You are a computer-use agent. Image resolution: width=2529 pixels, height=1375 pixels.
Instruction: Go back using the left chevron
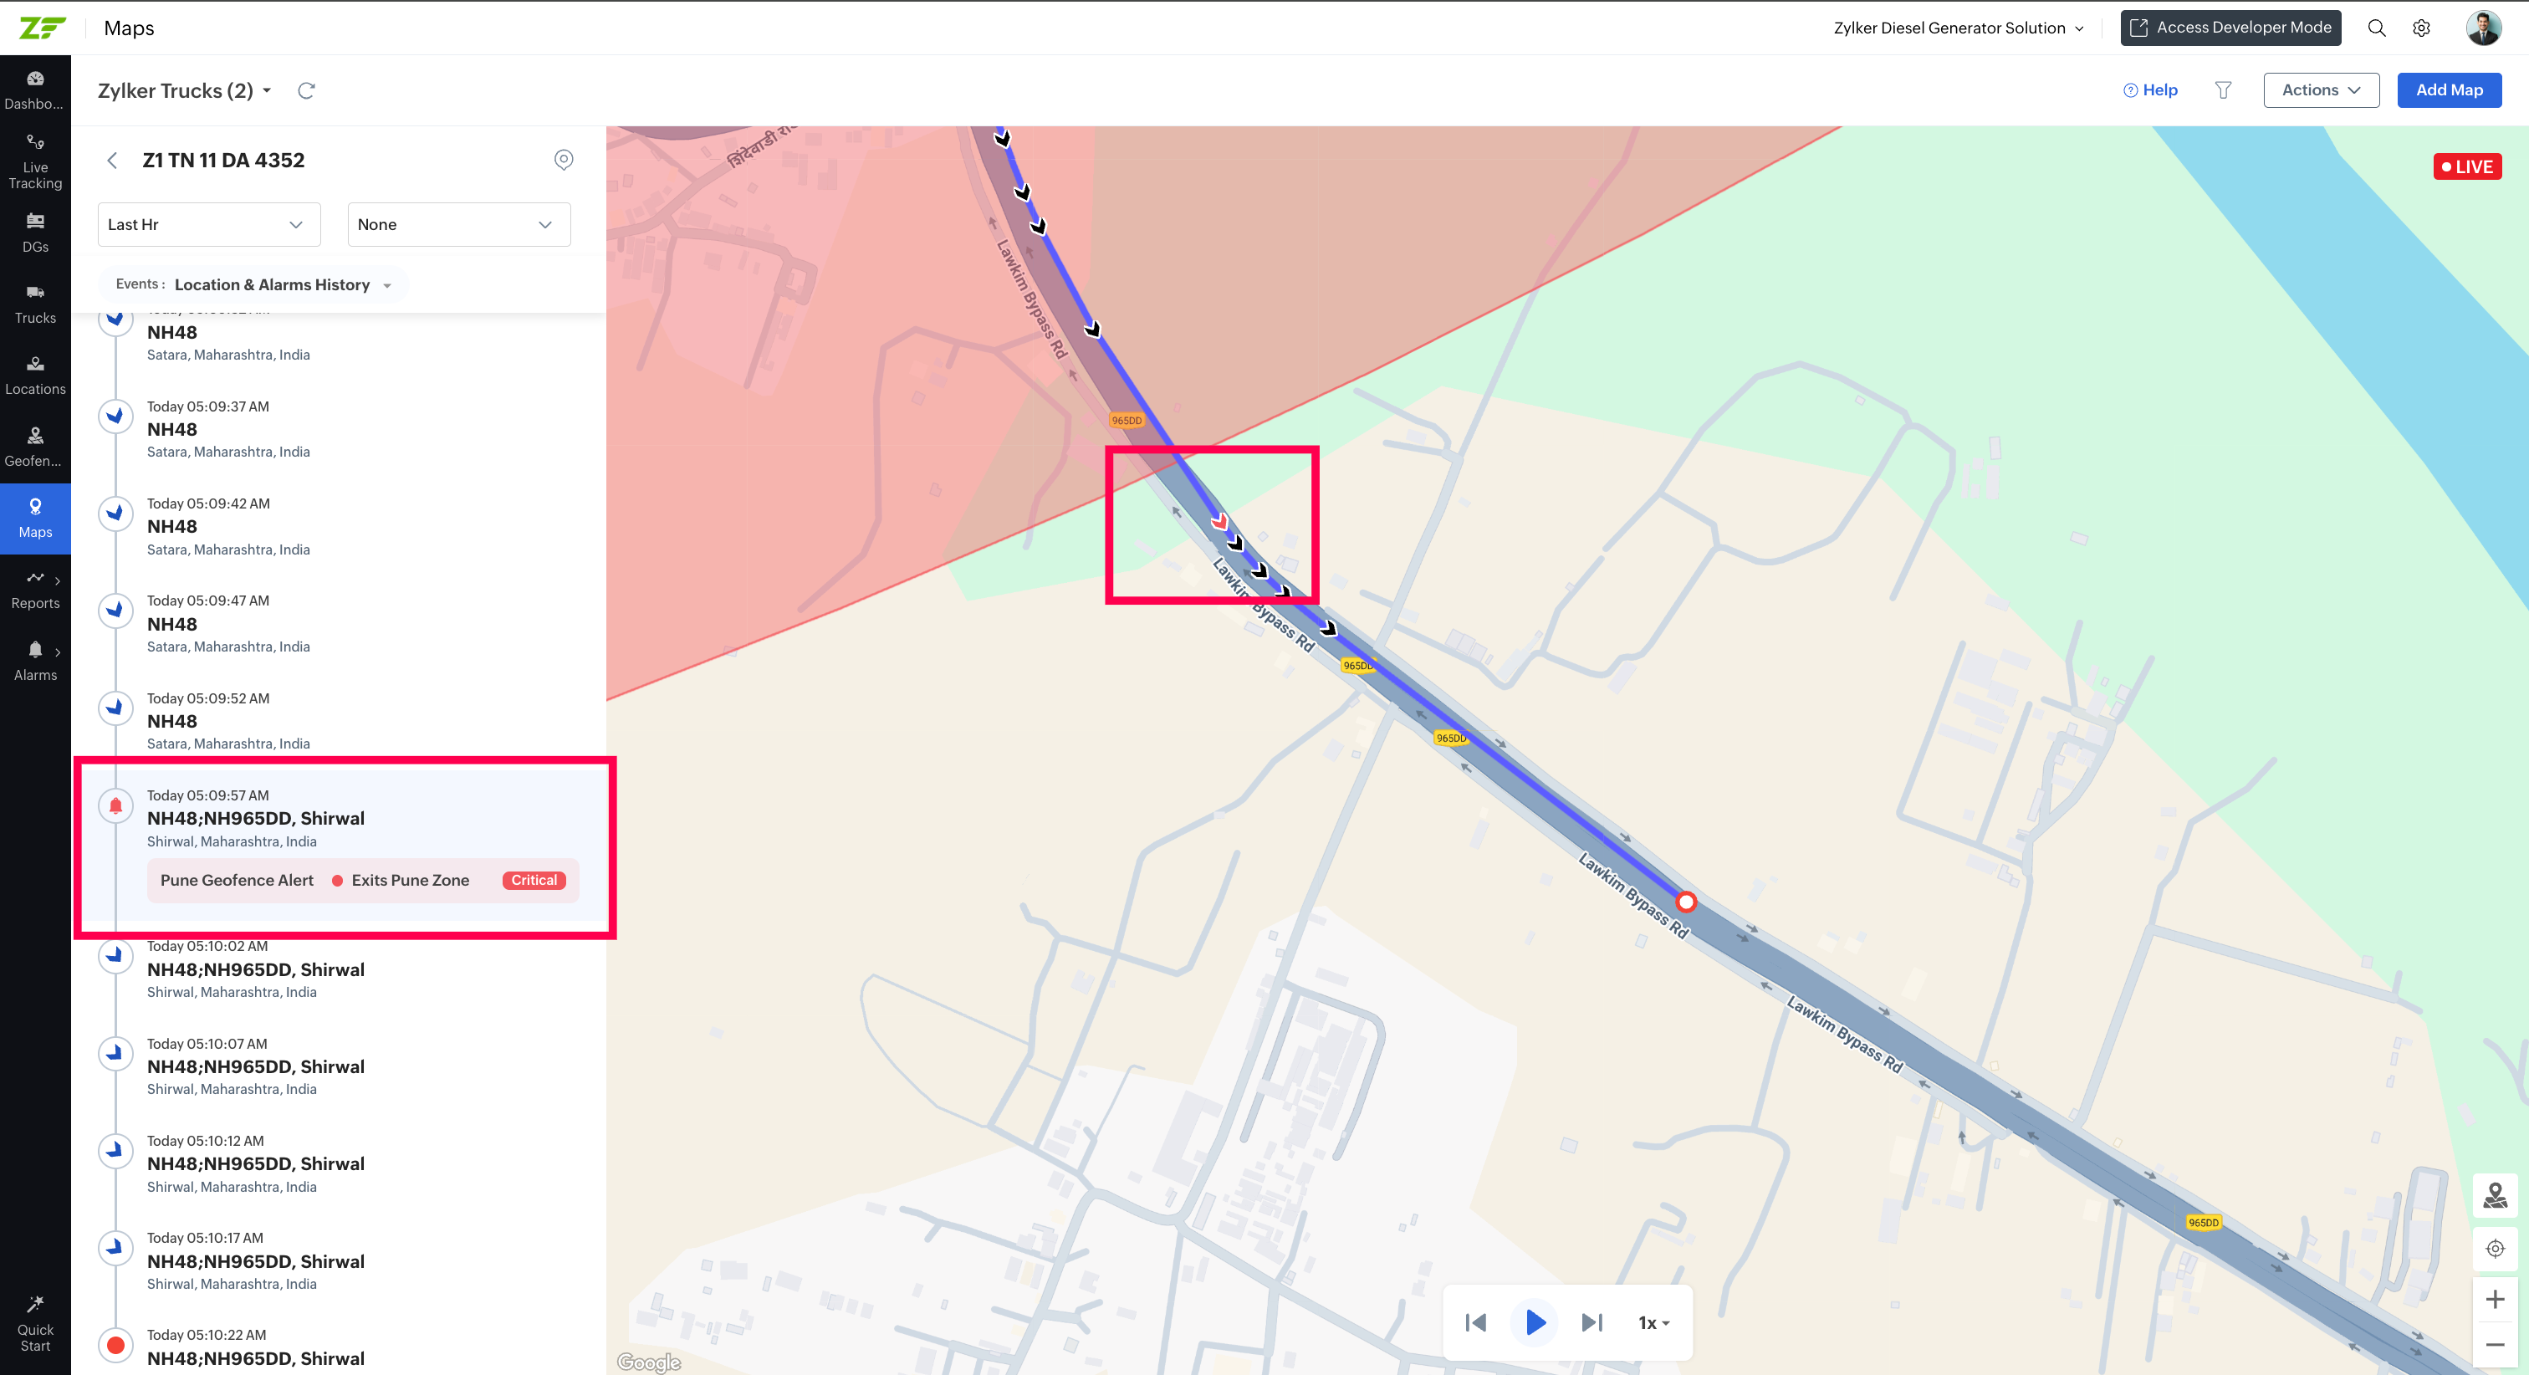pyautogui.click(x=113, y=160)
